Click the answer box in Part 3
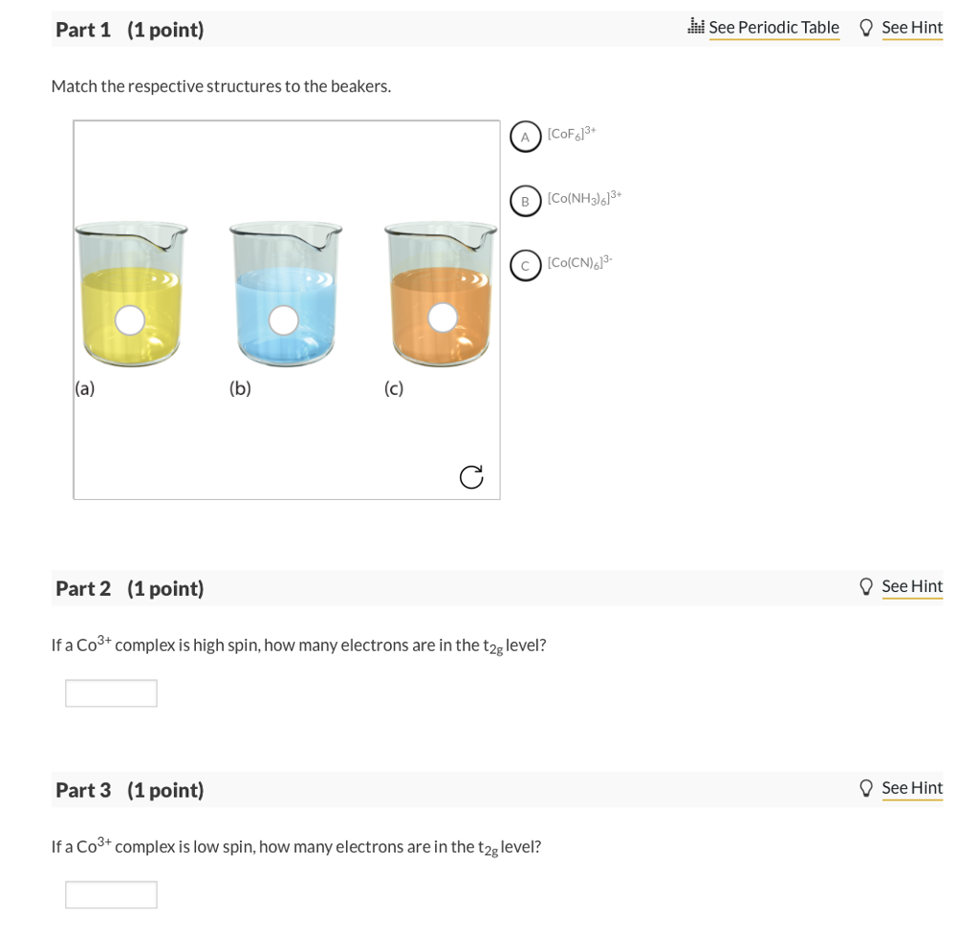This screenshot has height=940, width=979. [110, 894]
